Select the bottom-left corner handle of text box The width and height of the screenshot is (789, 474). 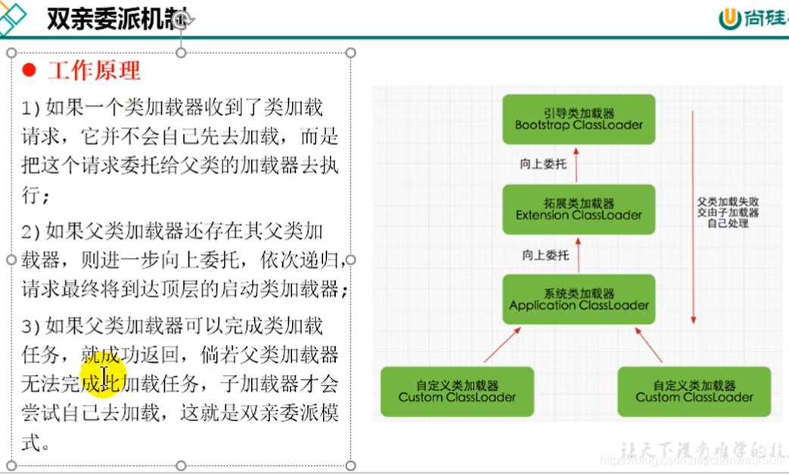coord(11,466)
